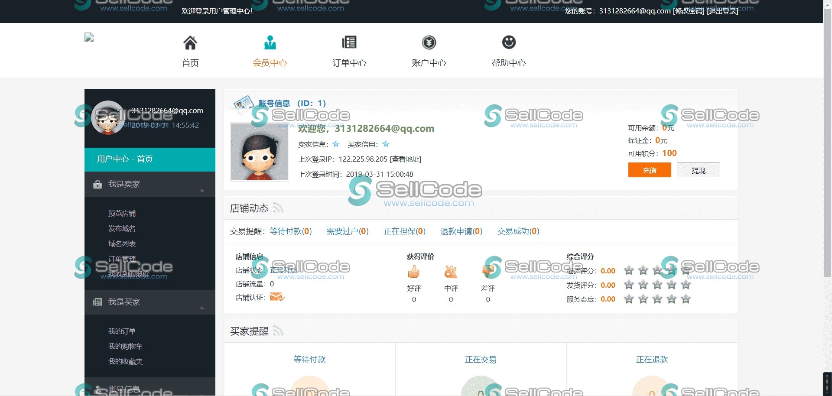Open 发布域名 in the sidebar

pyautogui.click(x=122, y=229)
